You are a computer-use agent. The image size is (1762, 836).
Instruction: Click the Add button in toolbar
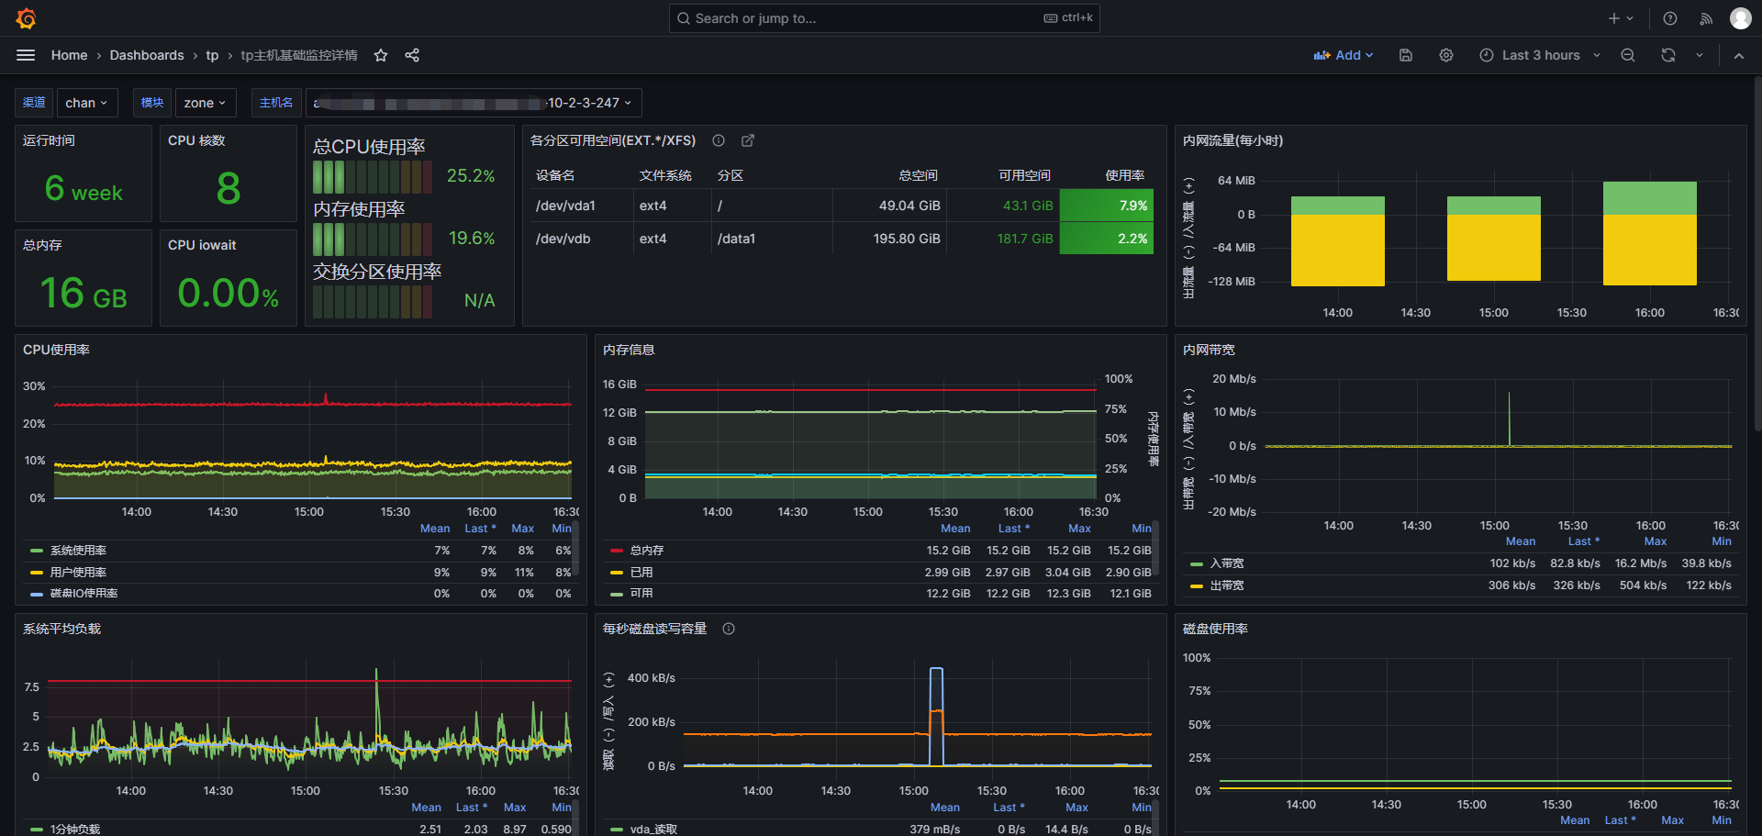(1344, 55)
